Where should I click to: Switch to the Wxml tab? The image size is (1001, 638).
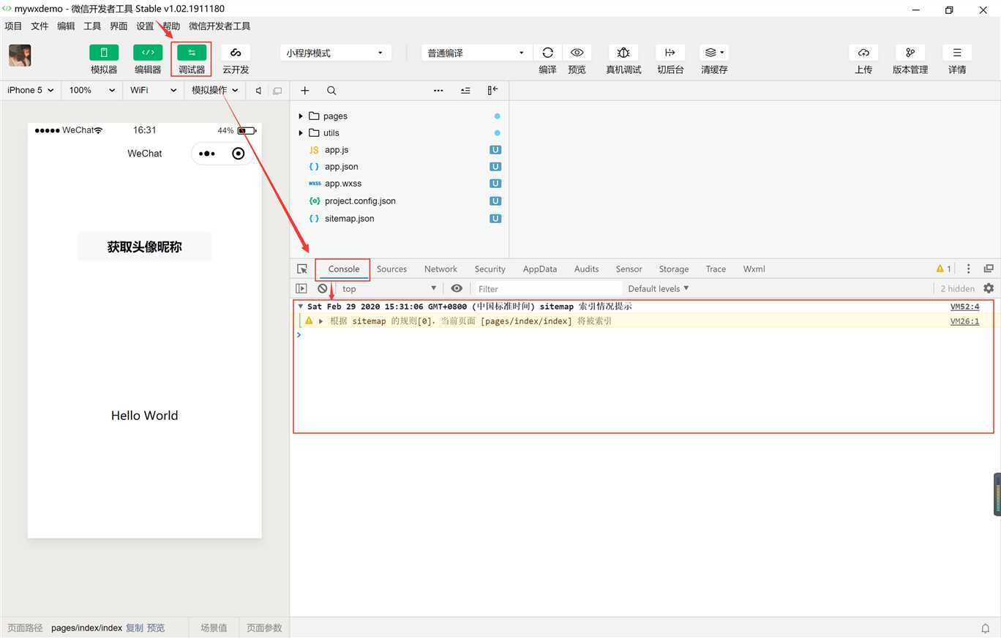tap(754, 269)
